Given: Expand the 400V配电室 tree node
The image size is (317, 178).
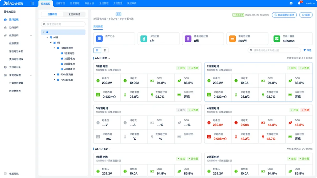Looking at the screenshot, I should click(x=54, y=74).
